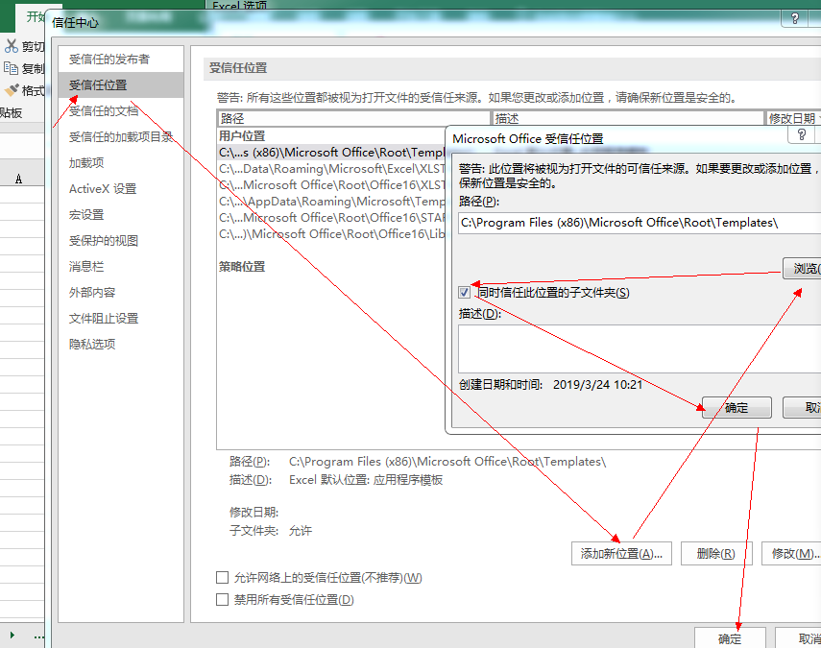The width and height of the screenshot is (821, 648).
Task: Click 删除 button
Action: coord(716,553)
